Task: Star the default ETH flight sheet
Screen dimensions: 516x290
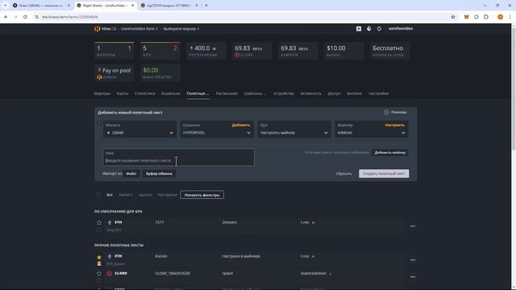Action: [x=99, y=222]
